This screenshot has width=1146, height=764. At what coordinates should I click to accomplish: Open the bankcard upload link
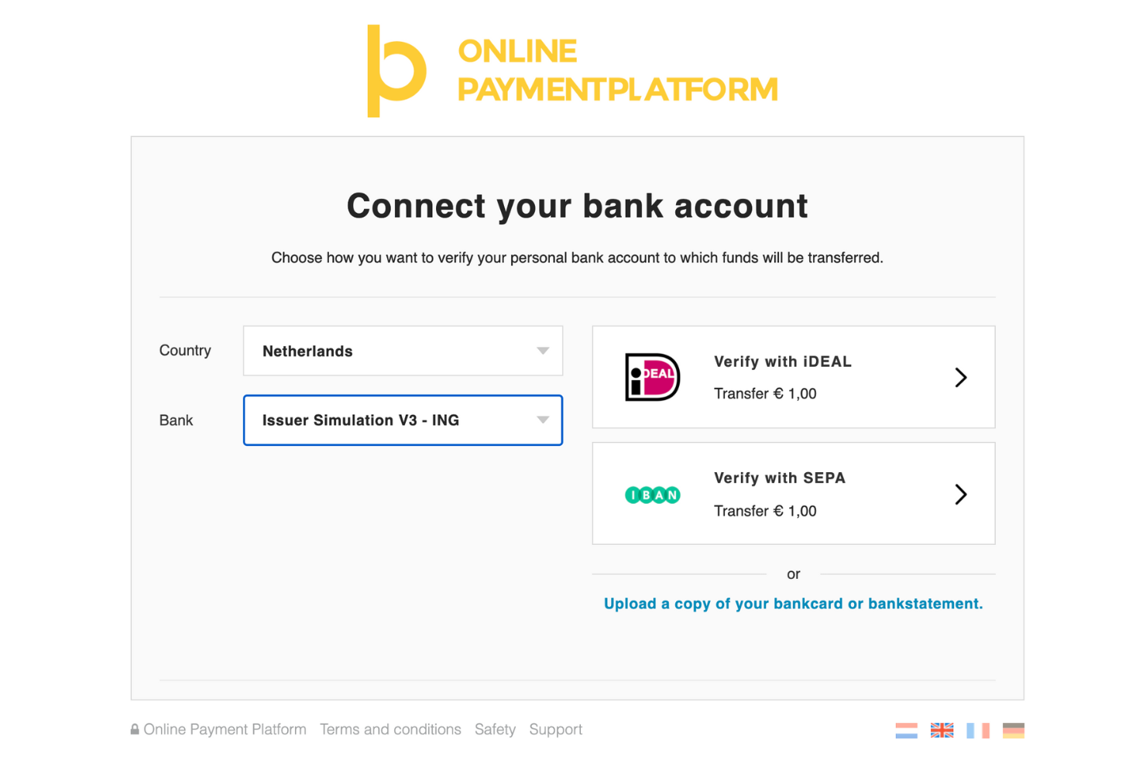(x=793, y=604)
